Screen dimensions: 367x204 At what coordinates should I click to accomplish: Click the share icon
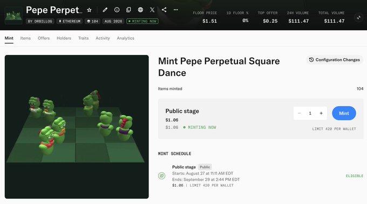click(x=164, y=10)
